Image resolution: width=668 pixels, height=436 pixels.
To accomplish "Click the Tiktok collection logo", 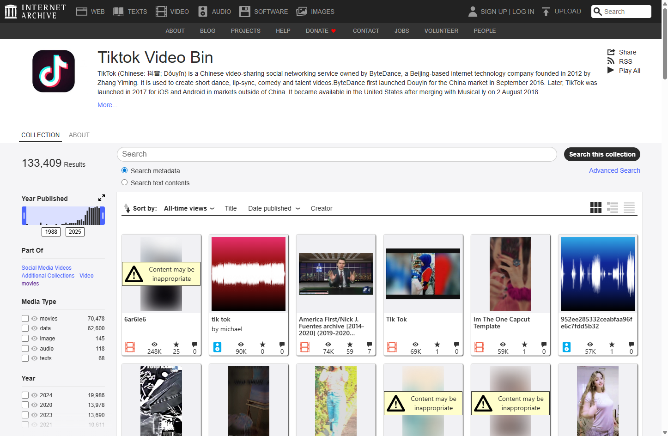I will (x=54, y=71).
